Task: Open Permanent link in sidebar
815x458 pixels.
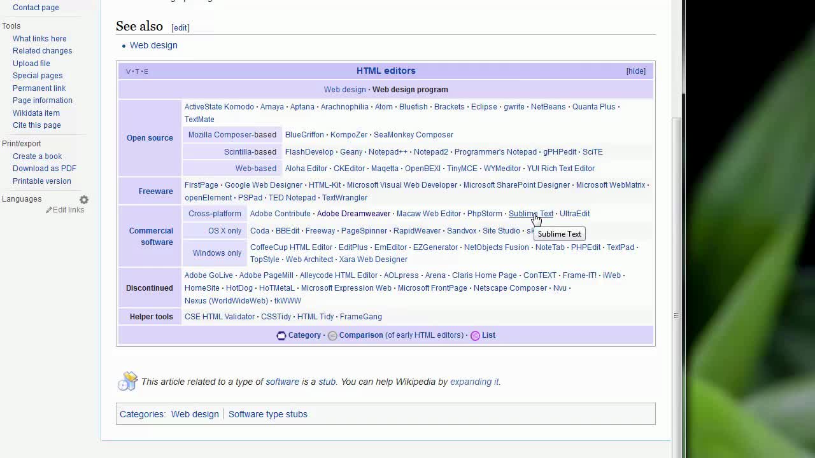Action: [x=39, y=88]
